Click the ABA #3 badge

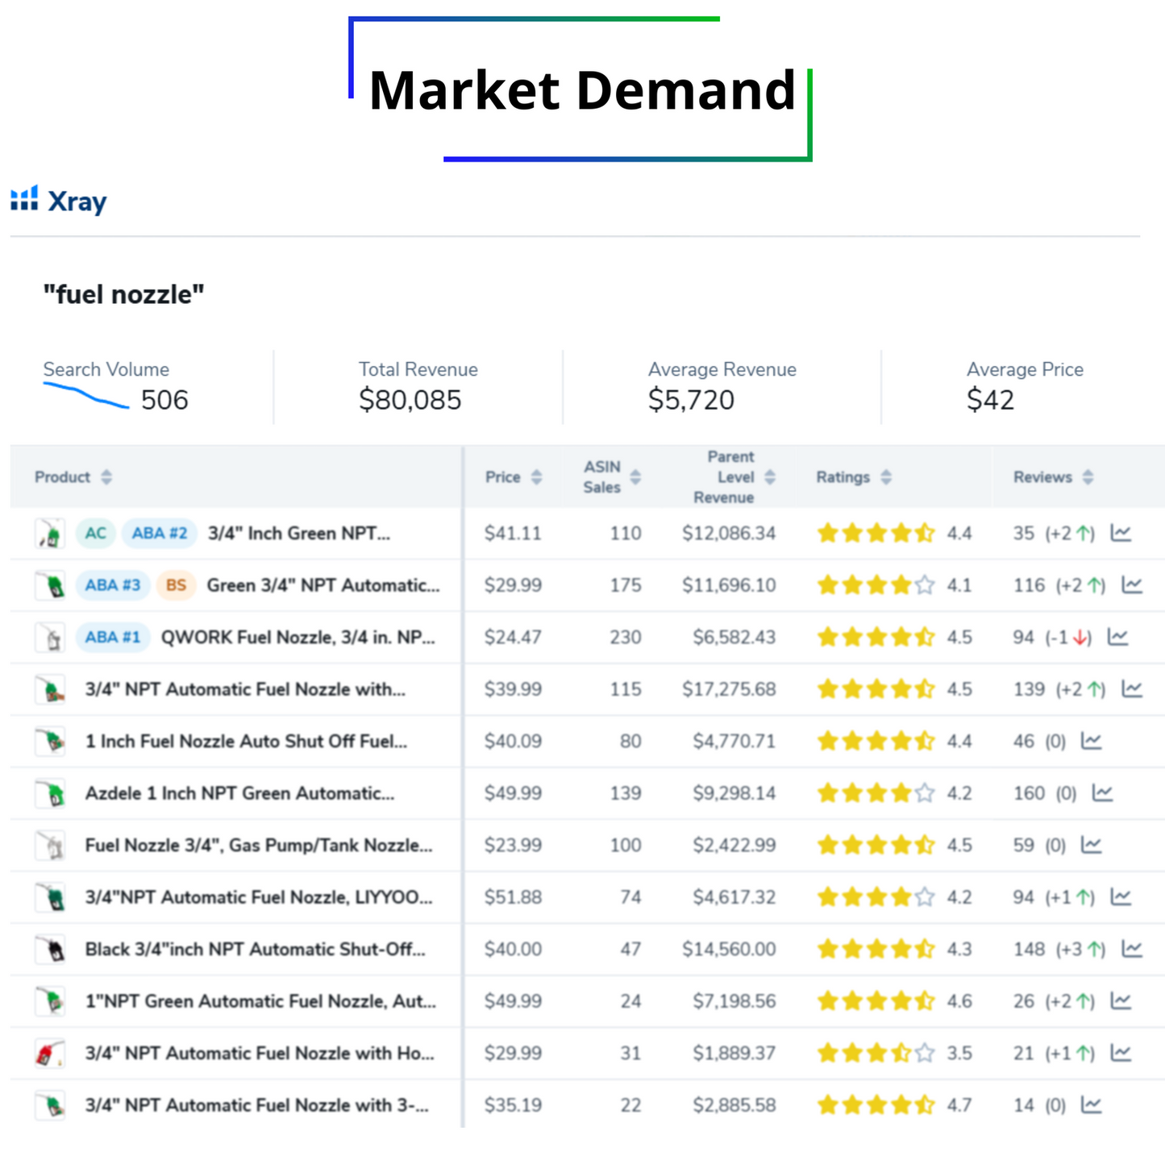coord(113,585)
